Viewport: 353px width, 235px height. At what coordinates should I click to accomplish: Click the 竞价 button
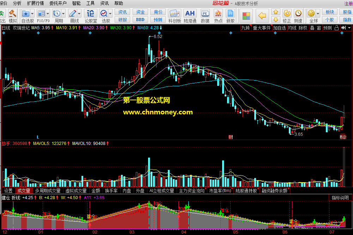click(158, 12)
